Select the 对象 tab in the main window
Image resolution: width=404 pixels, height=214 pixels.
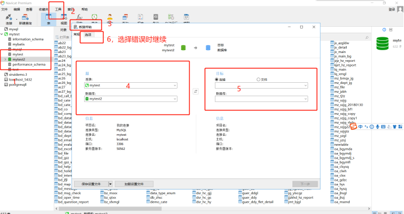coord(64,30)
